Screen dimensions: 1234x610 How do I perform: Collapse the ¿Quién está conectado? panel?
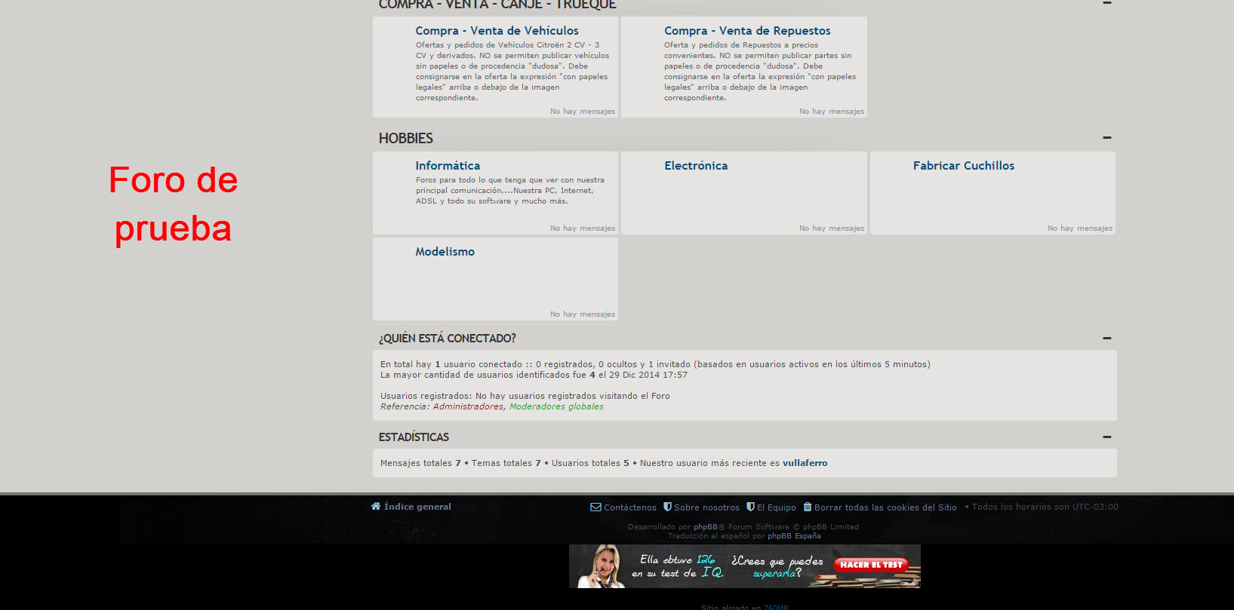pos(1106,339)
